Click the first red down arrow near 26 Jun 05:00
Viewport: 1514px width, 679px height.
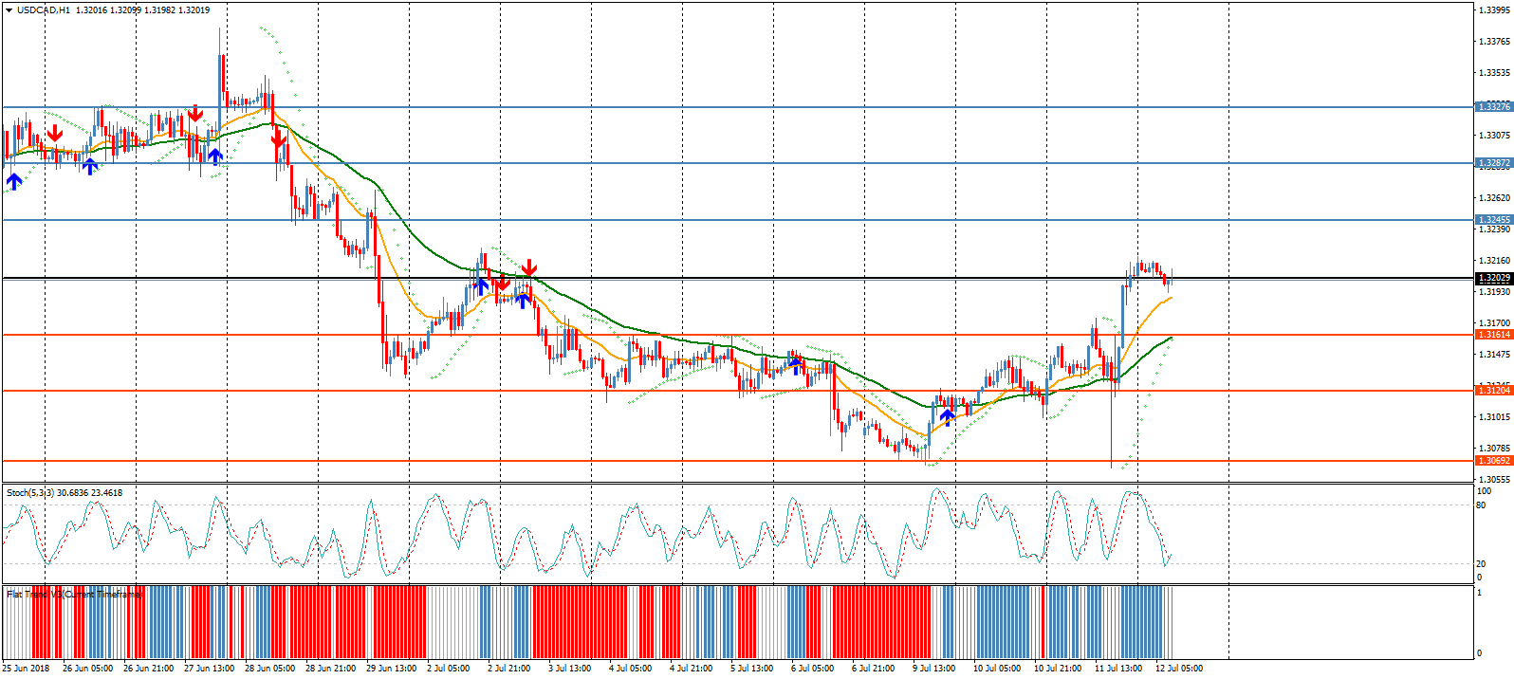55,134
